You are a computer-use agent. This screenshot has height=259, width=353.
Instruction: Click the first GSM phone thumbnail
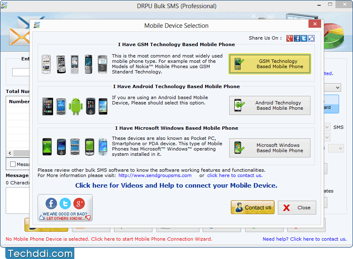click(x=46, y=64)
